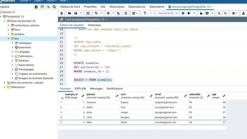Open the save options dropdown arrow
247x139 pixels.
[x=81, y=13]
